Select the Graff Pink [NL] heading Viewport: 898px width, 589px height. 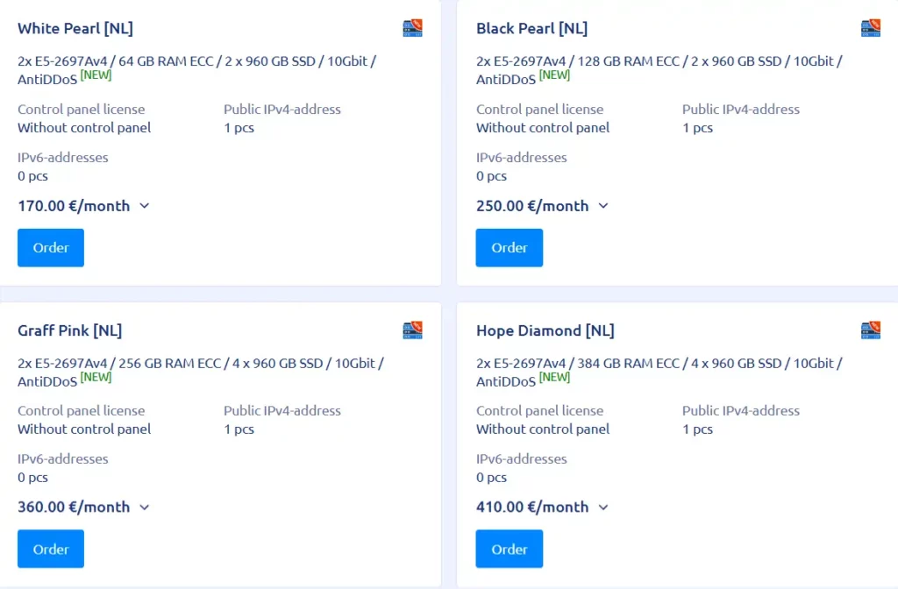pyautogui.click(x=70, y=330)
